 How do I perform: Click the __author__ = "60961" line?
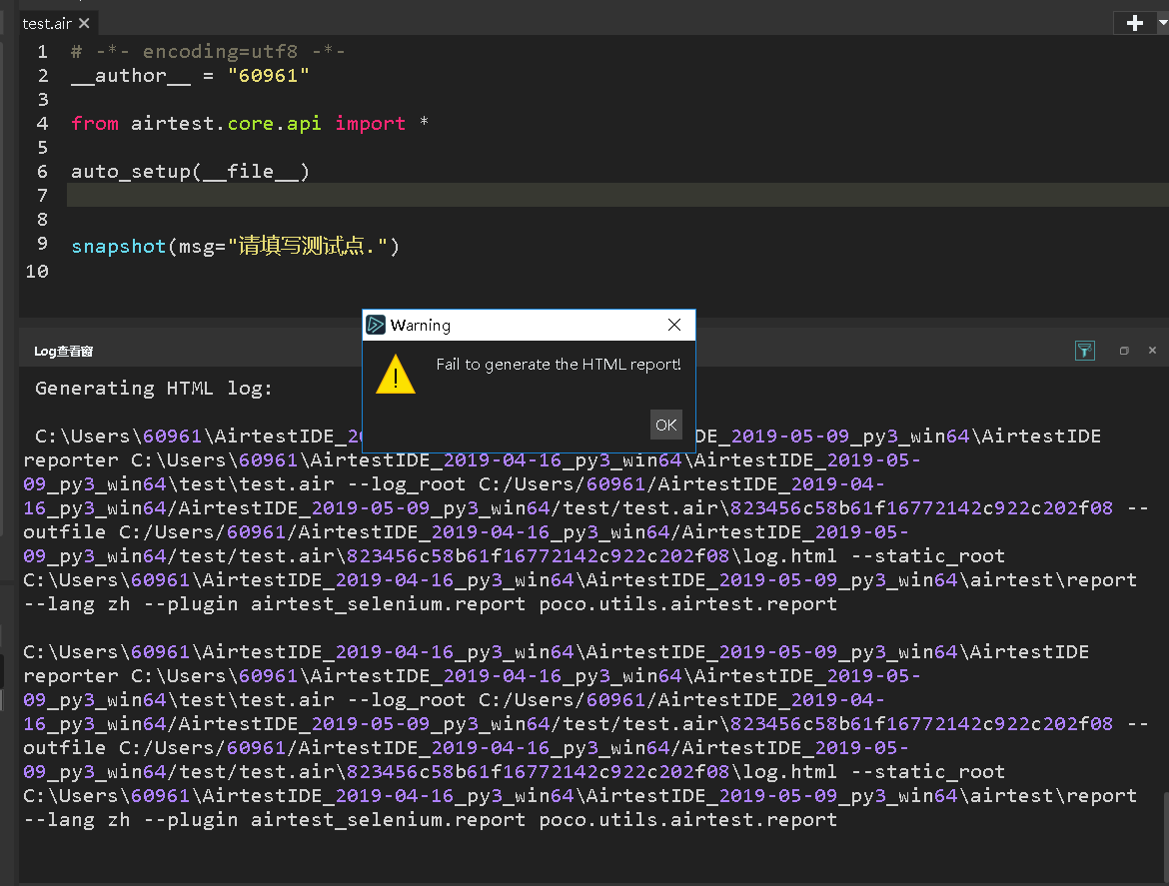(x=190, y=75)
